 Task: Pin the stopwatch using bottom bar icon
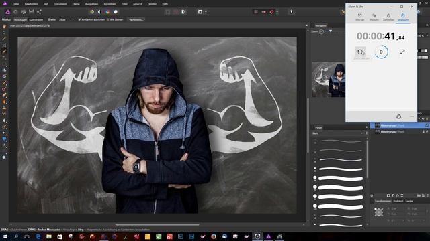[398, 116]
